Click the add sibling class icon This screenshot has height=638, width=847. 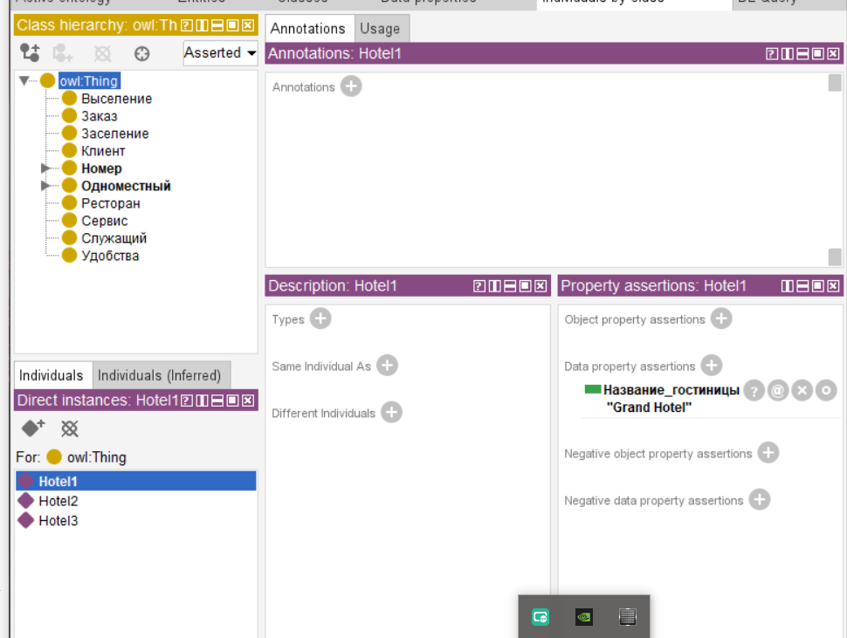tap(63, 53)
